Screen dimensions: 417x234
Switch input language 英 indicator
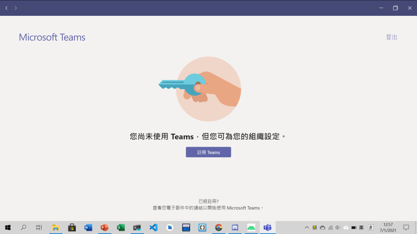pos(362,227)
